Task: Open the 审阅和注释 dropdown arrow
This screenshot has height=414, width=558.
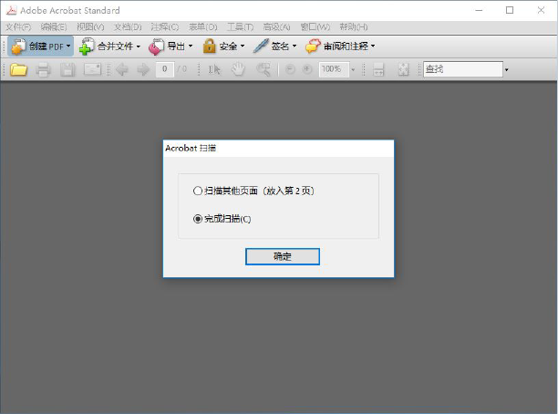Action: (x=373, y=46)
